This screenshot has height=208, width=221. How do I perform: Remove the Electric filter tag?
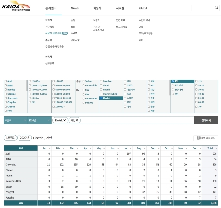click(x=65, y=120)
